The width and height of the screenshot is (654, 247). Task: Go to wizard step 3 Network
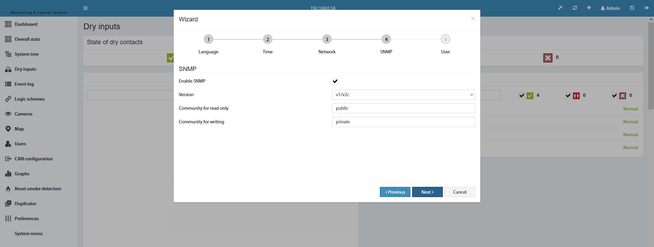[327, 39]
